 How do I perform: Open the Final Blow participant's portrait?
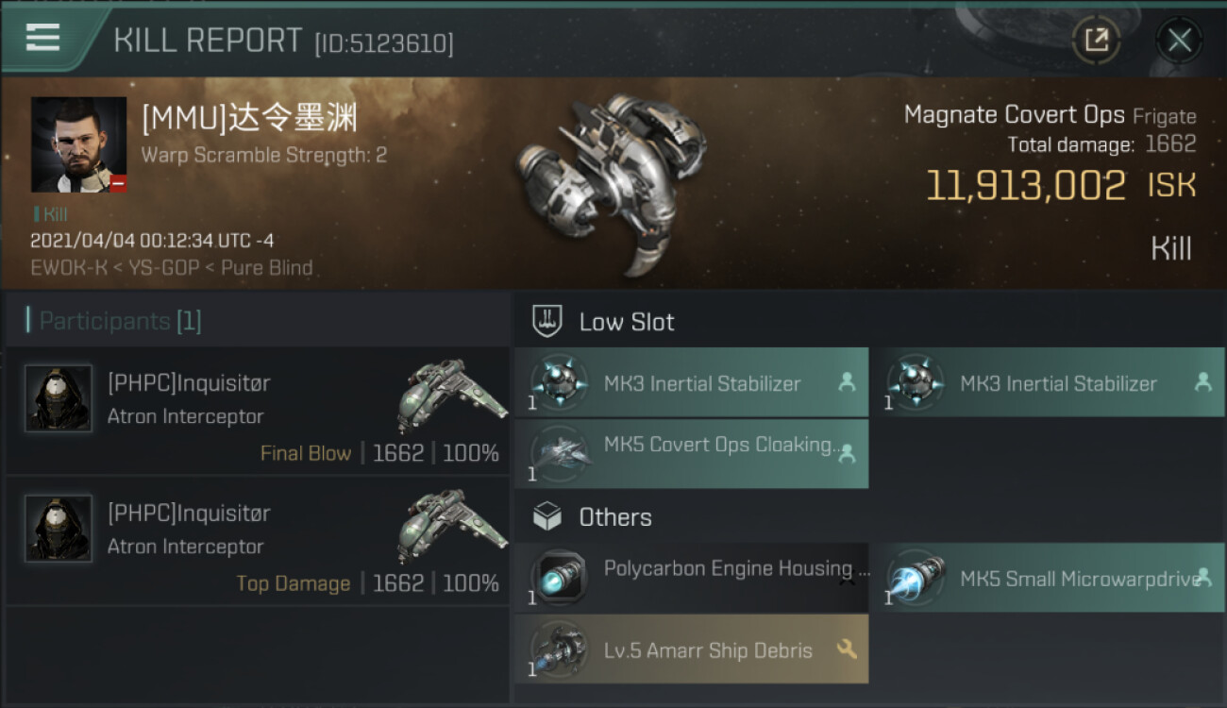pos(59,398)
